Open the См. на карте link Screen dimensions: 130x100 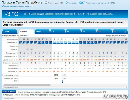click(x=73, y=3)
